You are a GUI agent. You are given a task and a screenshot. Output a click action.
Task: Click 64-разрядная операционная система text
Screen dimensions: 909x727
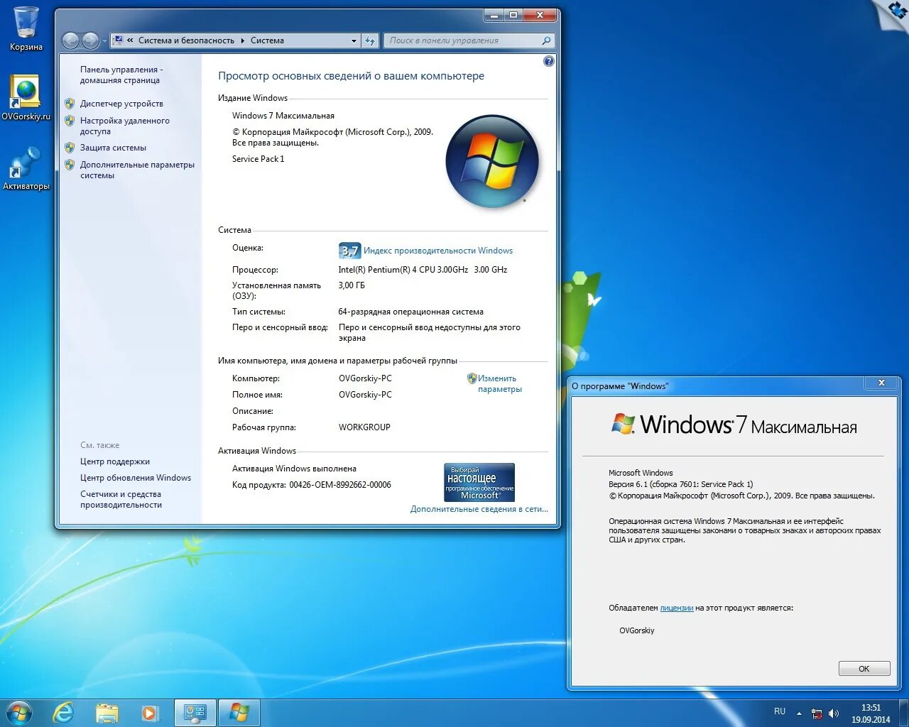[x=410, y=312]
